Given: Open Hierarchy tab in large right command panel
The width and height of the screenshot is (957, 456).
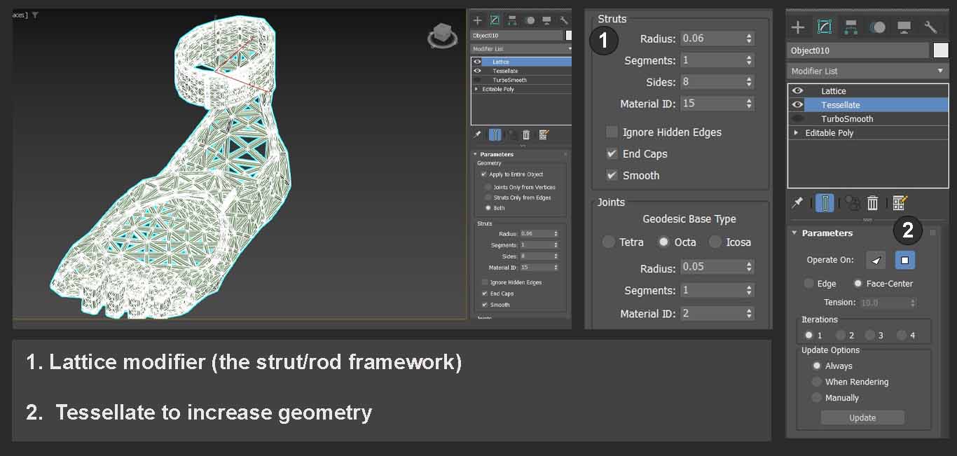Looking at the screenshot, I should 851,27.
